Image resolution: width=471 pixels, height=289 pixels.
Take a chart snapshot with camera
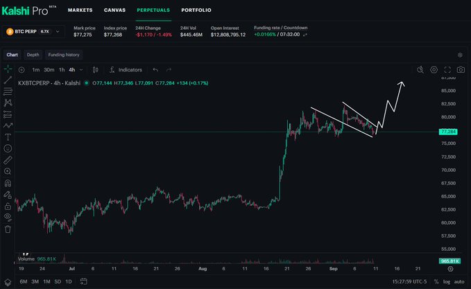(461, 70)
